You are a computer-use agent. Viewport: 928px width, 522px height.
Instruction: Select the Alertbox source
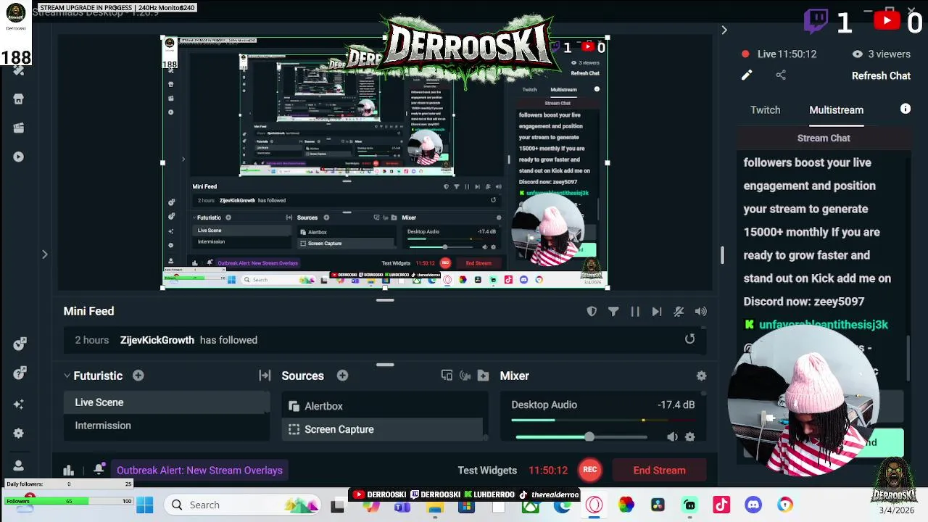[382, 406]
